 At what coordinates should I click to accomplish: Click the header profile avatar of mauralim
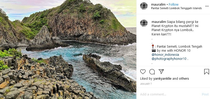[x=144, y=6]
